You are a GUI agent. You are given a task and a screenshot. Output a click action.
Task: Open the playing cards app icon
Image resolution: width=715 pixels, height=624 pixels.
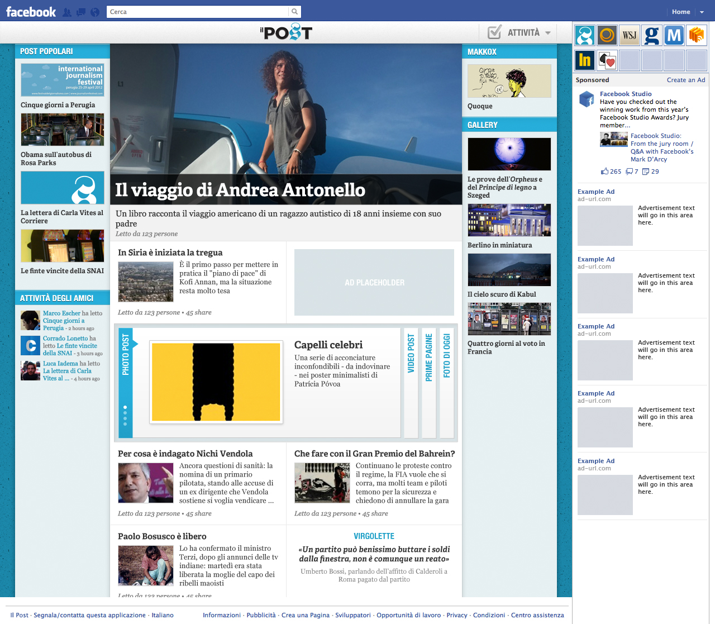pos(607,60)
